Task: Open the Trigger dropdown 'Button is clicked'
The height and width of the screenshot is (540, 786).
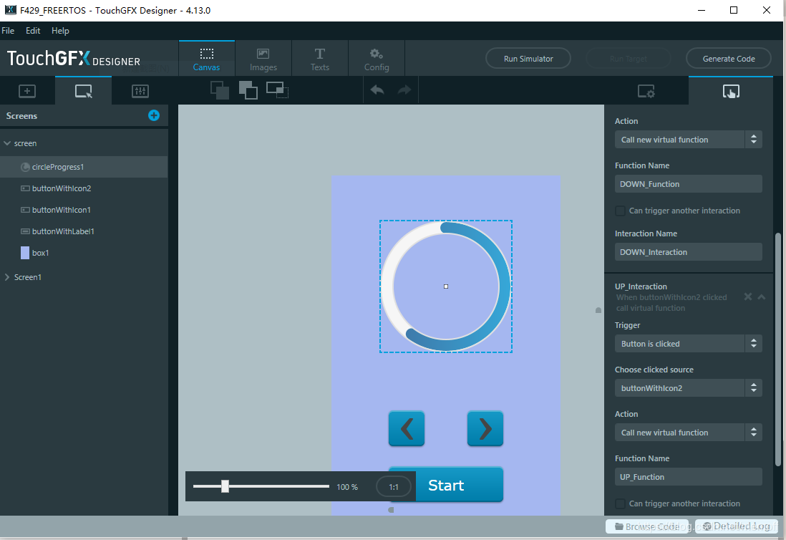Action: click(x=688, y=344)
